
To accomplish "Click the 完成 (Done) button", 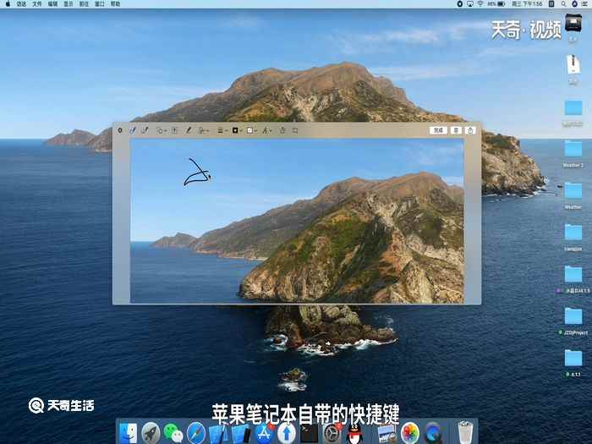I will tap(438, 130).
